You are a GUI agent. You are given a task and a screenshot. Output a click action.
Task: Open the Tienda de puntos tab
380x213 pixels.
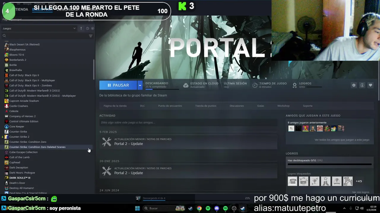click(x=206, y=106)
